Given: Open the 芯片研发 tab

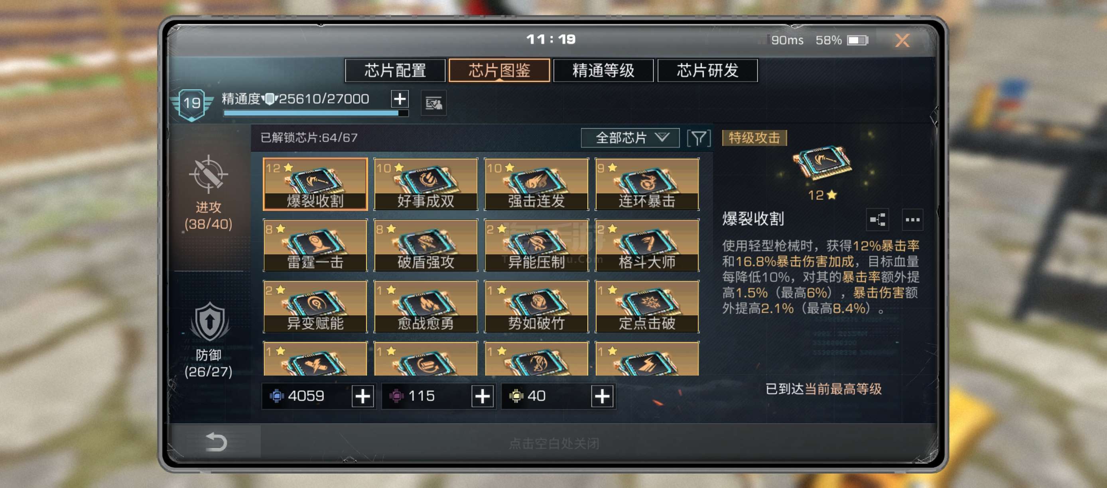Looking at the screenshot, I should pyautogui.click(x=707, y=71).
